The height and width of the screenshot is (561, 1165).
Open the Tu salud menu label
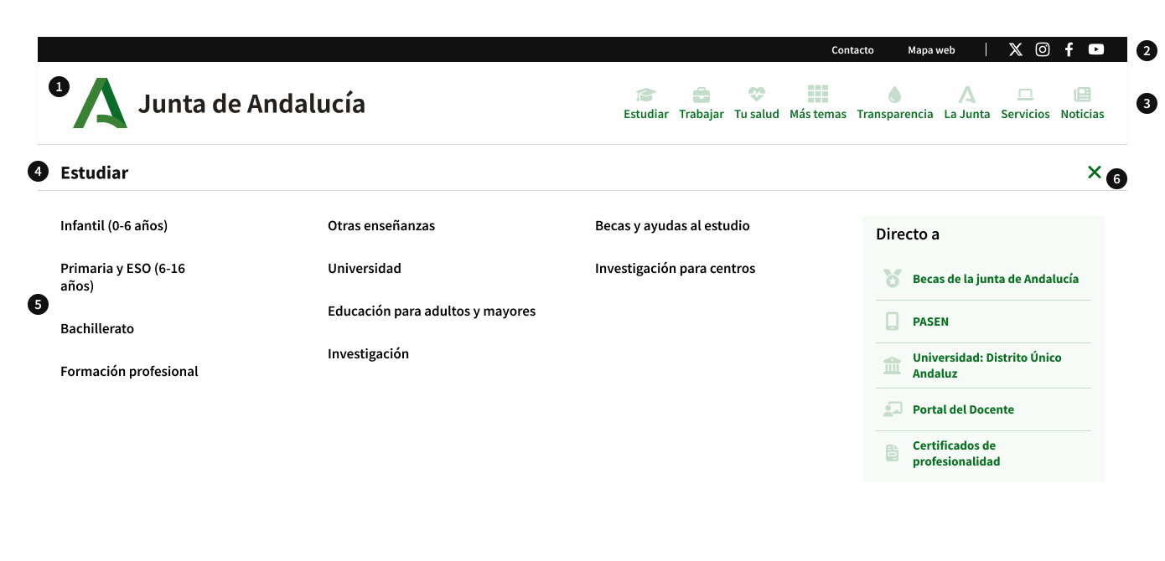757,114
